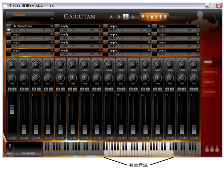Click slot 16 MIDI channel 16 field
224x170 pixels.
point(197,54)
